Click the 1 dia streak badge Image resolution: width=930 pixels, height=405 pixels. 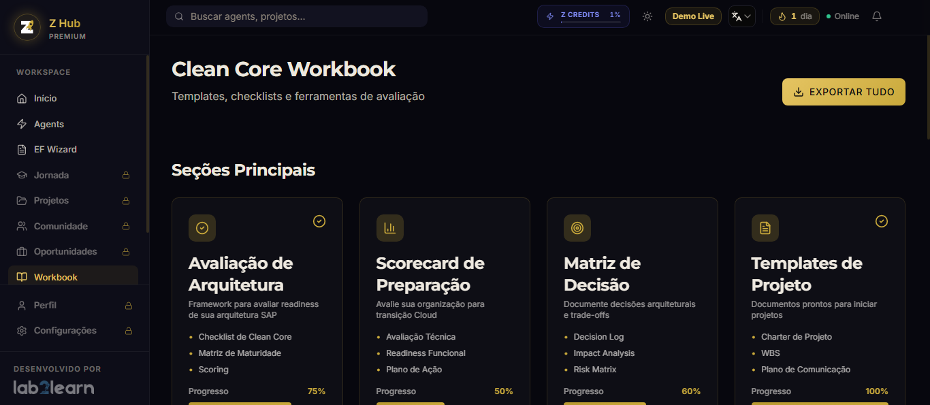point(795,16)
